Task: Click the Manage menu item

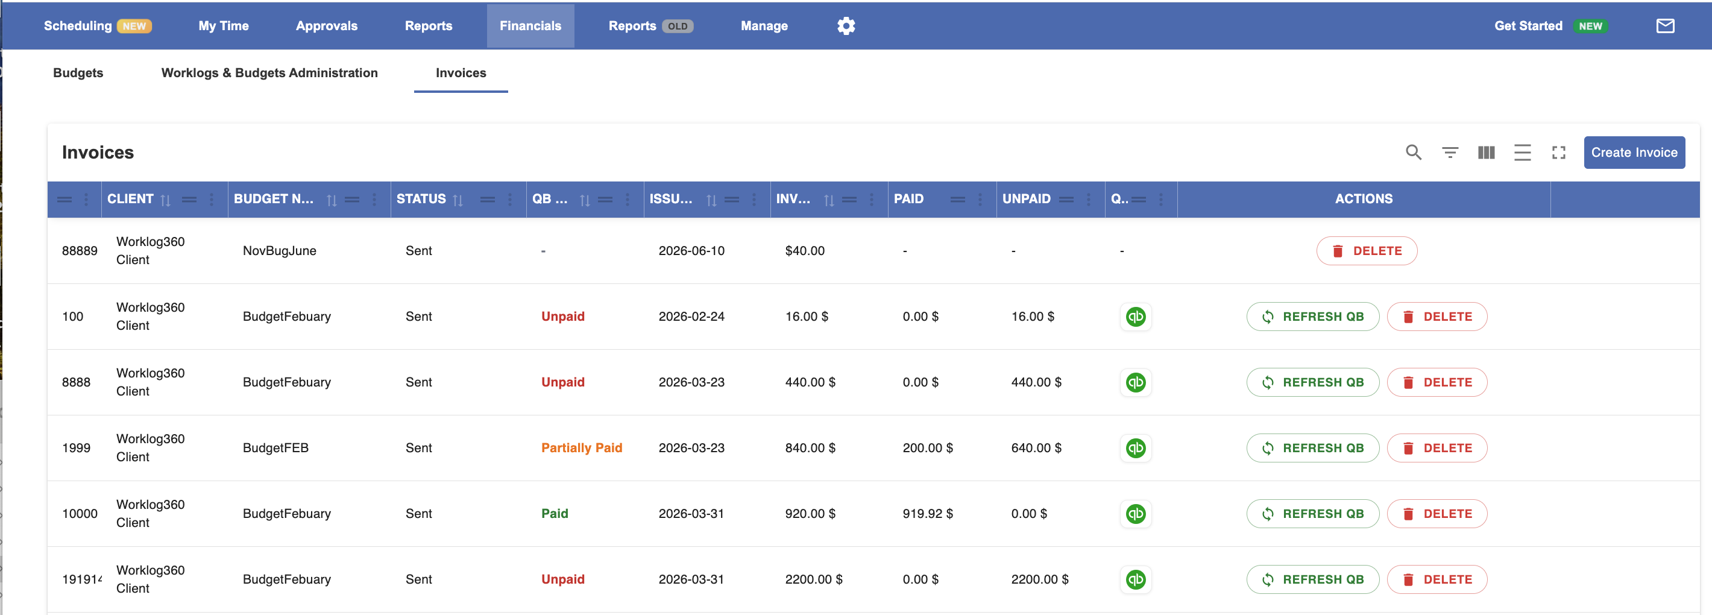Action: click(764, 26)
